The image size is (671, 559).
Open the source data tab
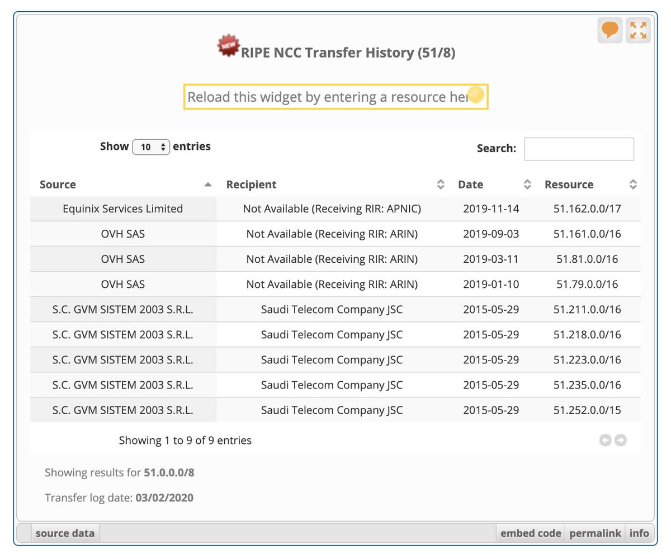[x=65, y=533]
